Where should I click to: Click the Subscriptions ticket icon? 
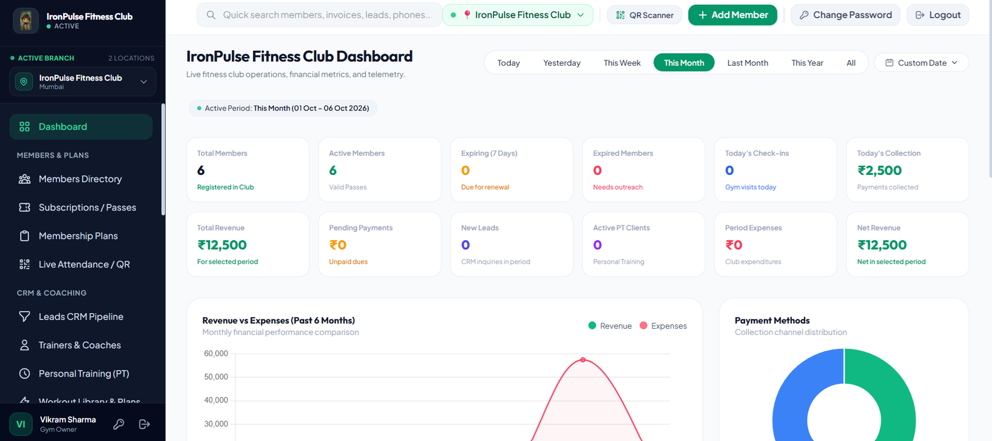[x=24, y=207]
